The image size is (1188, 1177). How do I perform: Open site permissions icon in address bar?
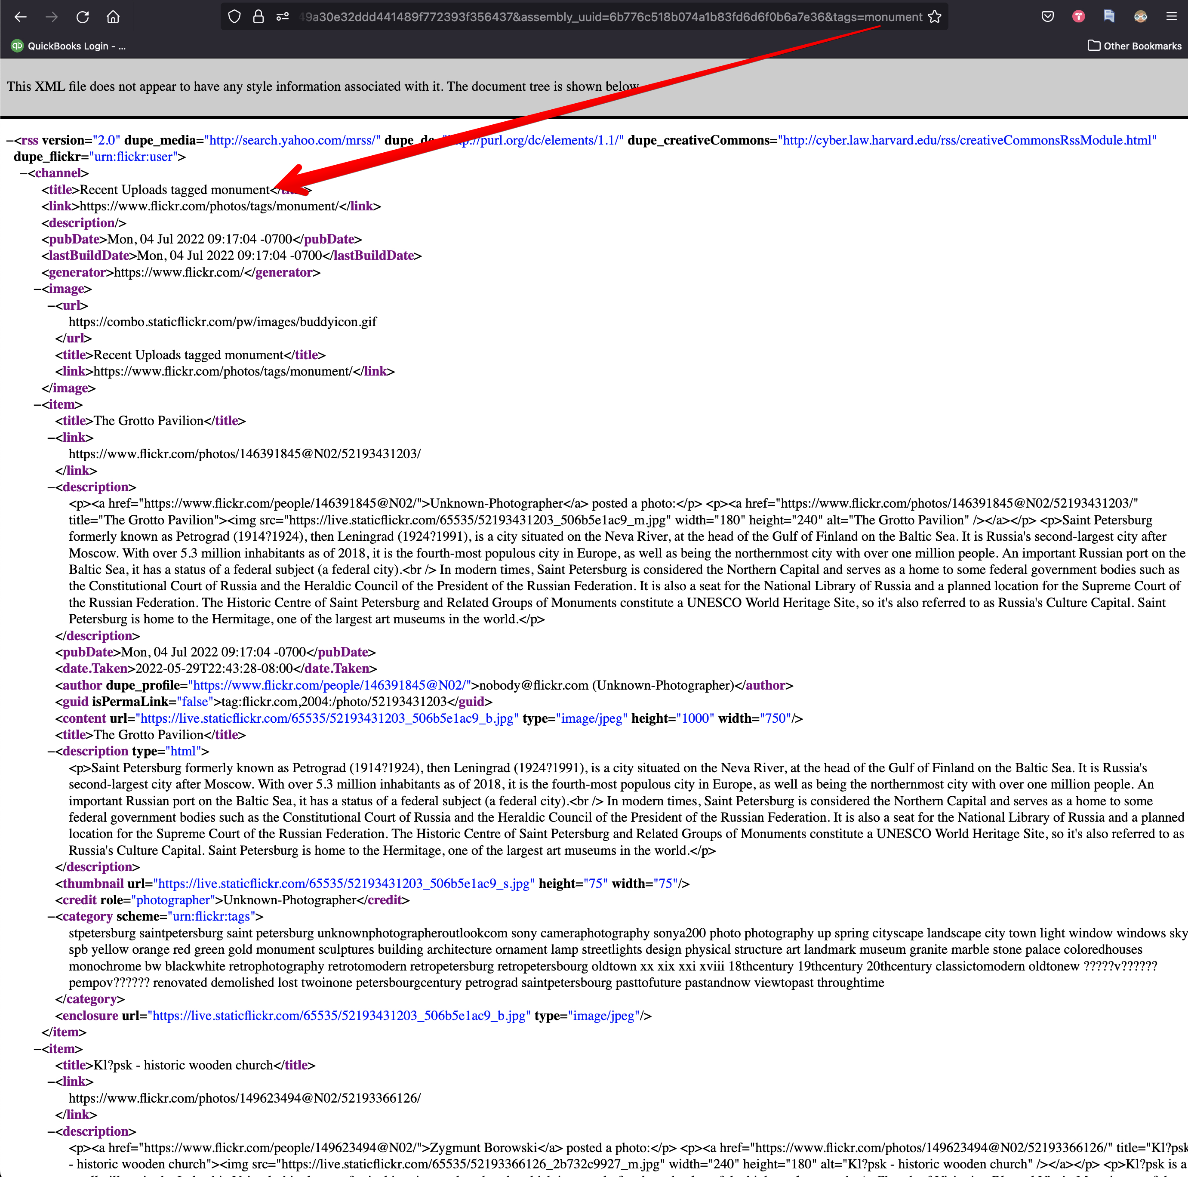282,17
